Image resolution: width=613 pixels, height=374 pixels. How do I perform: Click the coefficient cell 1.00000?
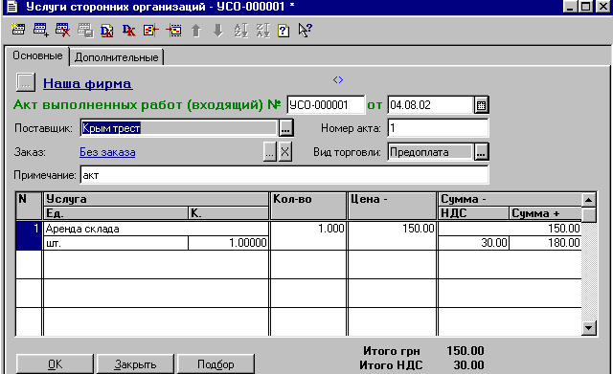(x=229, y=243)
